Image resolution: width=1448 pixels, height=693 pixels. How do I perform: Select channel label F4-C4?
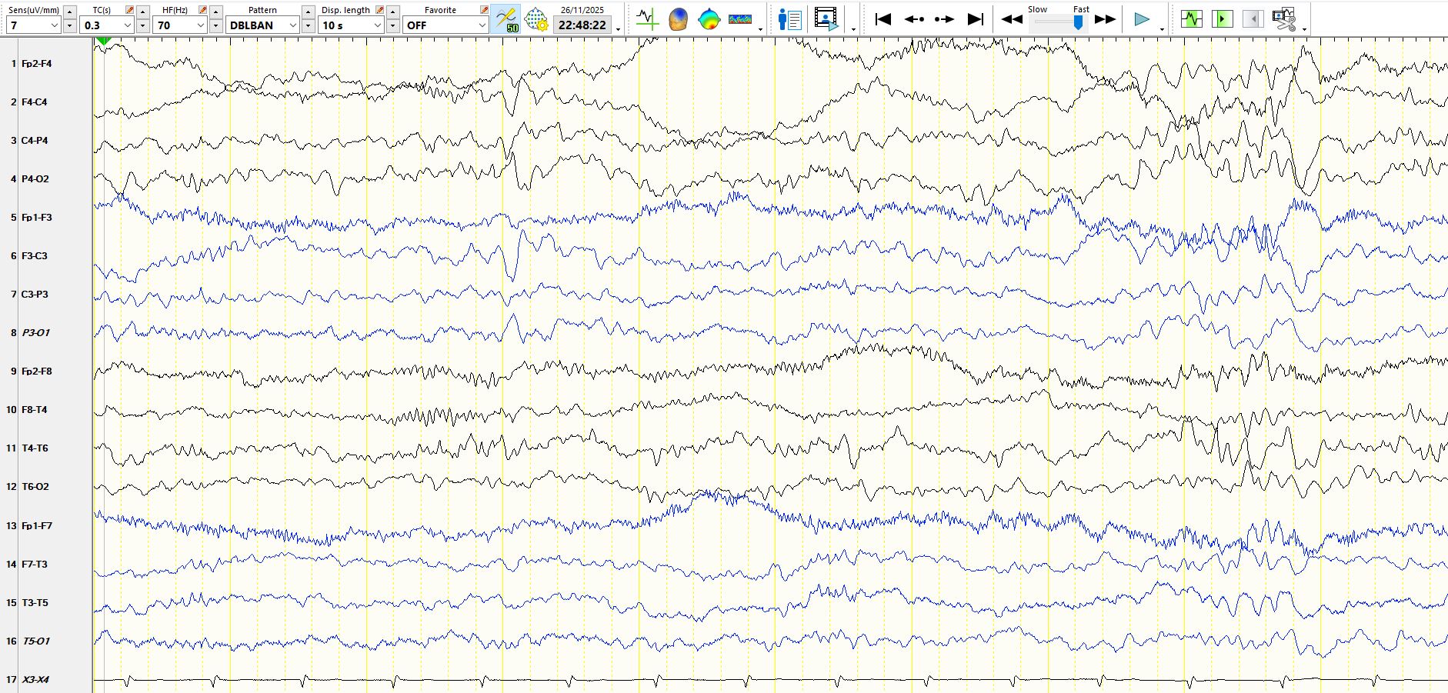tap(35, 102)
